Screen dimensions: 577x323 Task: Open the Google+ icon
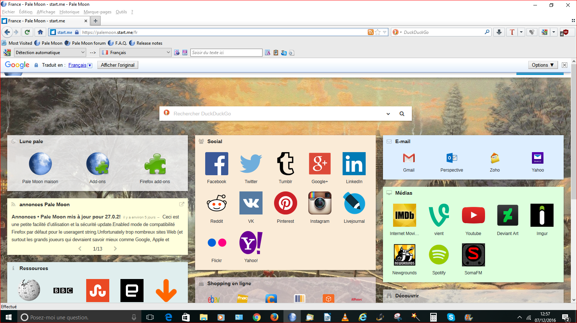(320, 164)
